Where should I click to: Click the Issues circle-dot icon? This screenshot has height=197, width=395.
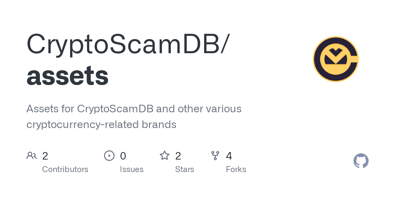click(109, 156)
